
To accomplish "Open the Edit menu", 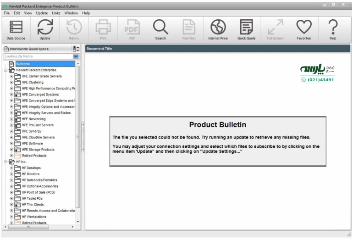I will pyautogui.click(x=17, y=13).
